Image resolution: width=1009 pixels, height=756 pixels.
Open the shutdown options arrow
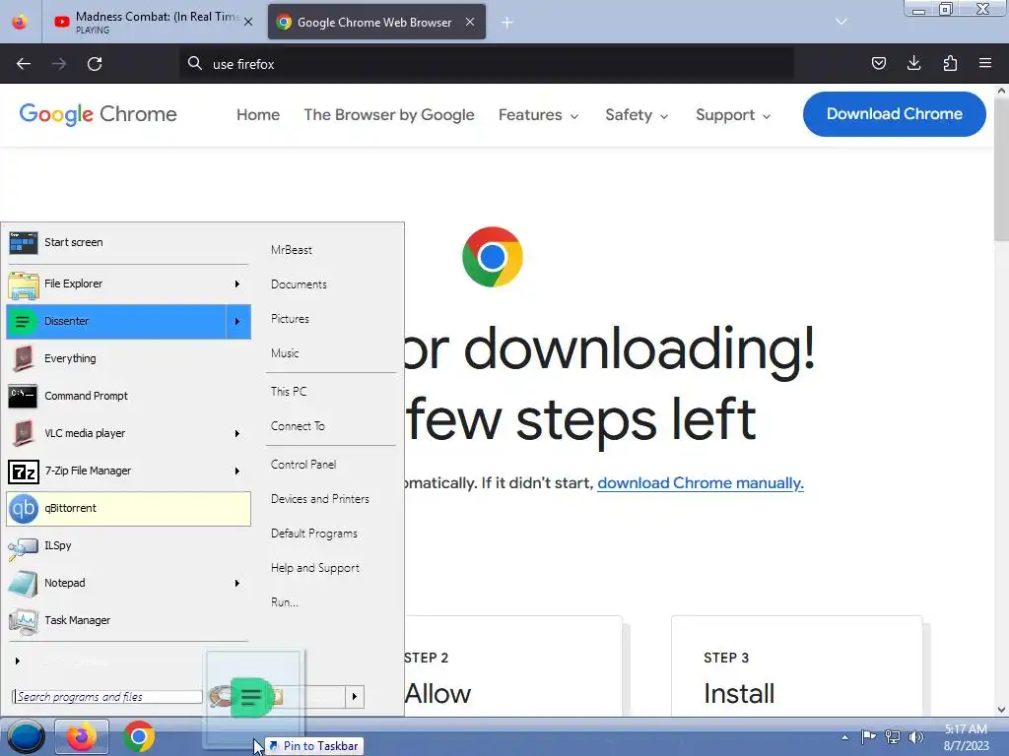click(x=355, y=696)
